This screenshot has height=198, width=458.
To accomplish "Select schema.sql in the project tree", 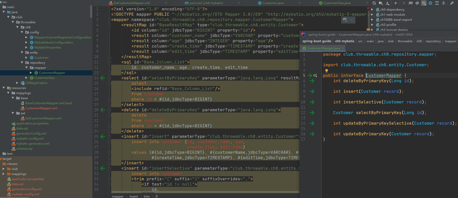I will click(24, 148).
